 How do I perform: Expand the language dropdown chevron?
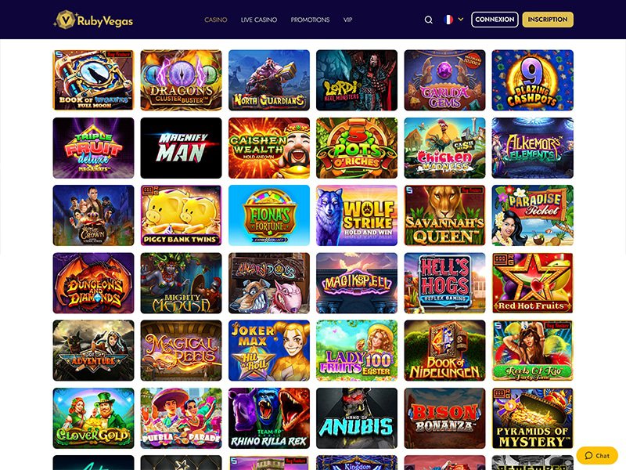(x=461, y=19)
